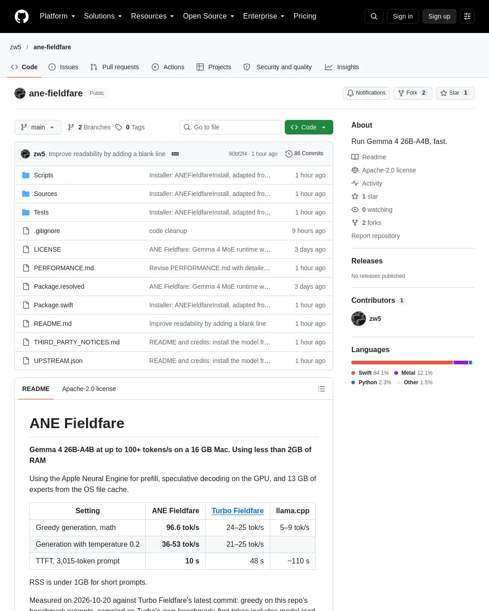Viewport: 489px width, 611px height.
Task: Switch to the Actions tab
Action: [168, 67]
